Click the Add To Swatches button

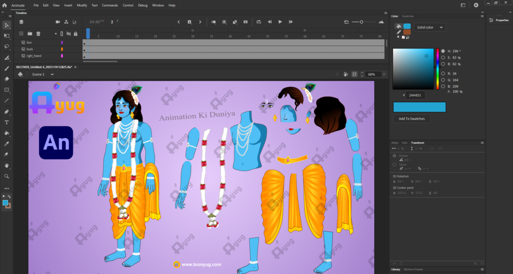click(411, 119)
